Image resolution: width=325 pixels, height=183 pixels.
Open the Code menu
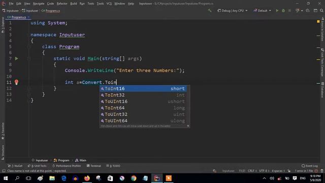tap(50, 4)
